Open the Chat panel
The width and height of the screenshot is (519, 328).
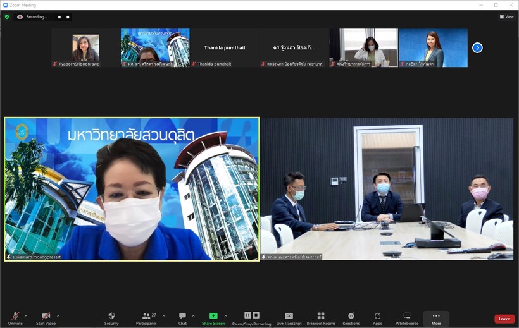(182, 319)
